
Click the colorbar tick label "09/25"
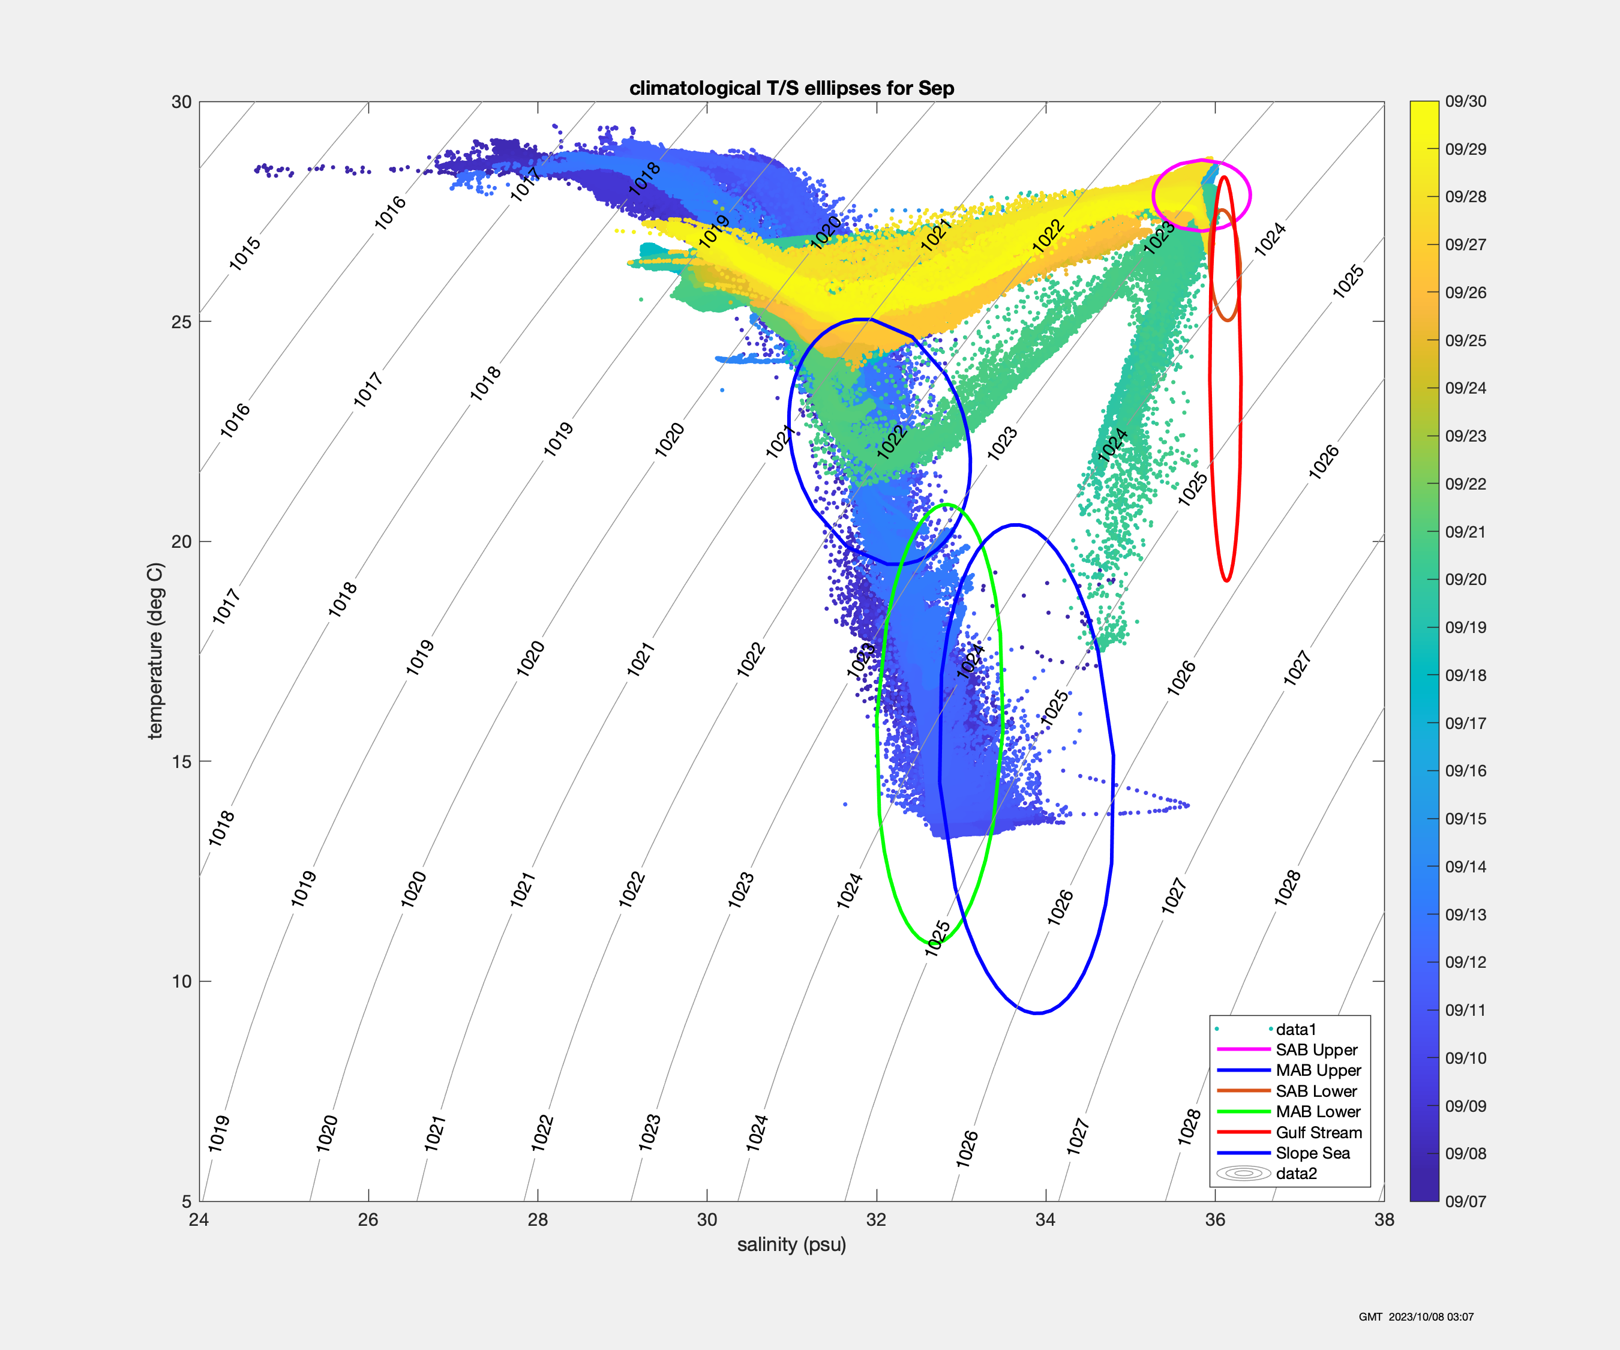click(1466, 341)
